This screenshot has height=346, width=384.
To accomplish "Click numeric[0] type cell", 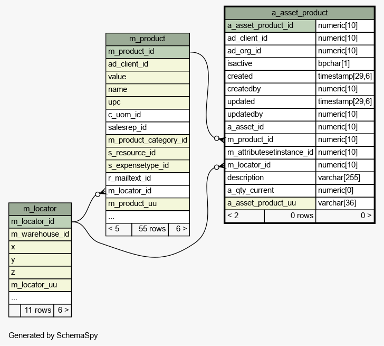I will [345, 191].
